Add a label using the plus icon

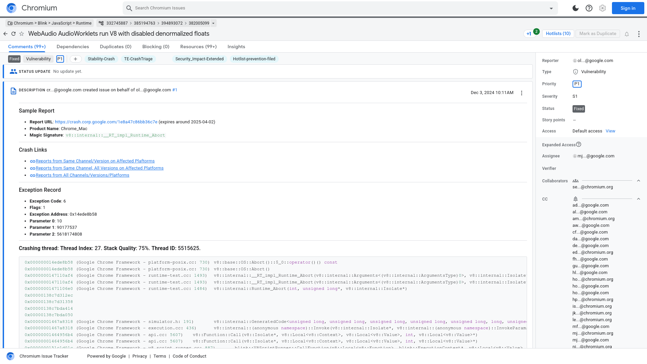tap(75, 59)
